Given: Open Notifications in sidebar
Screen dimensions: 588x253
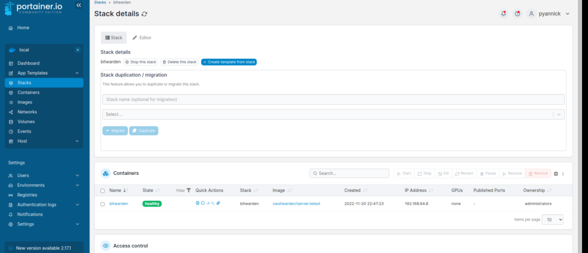Looking at the screenshot, I should pos(30,214).
